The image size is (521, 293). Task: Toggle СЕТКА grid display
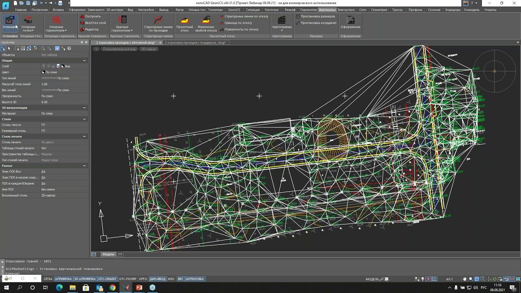coord(48,279)
